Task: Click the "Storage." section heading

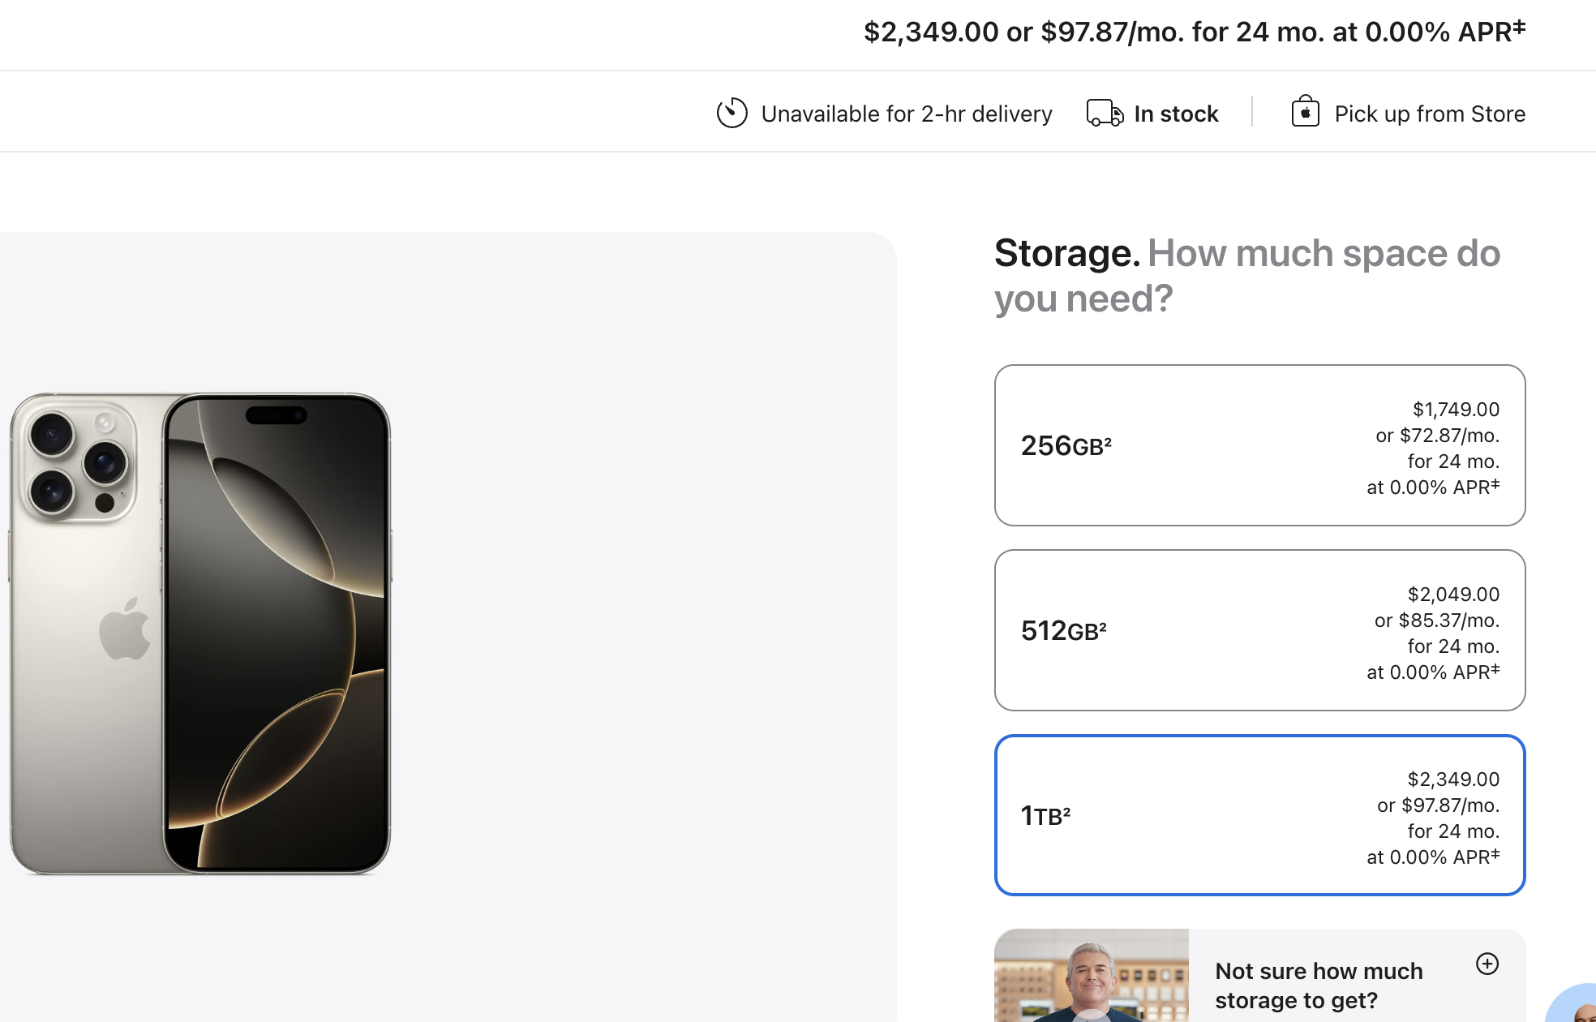Action: coord(1066,253)
